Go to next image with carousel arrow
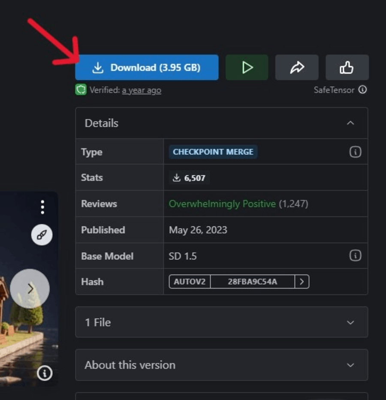 [x=30, y=289]
